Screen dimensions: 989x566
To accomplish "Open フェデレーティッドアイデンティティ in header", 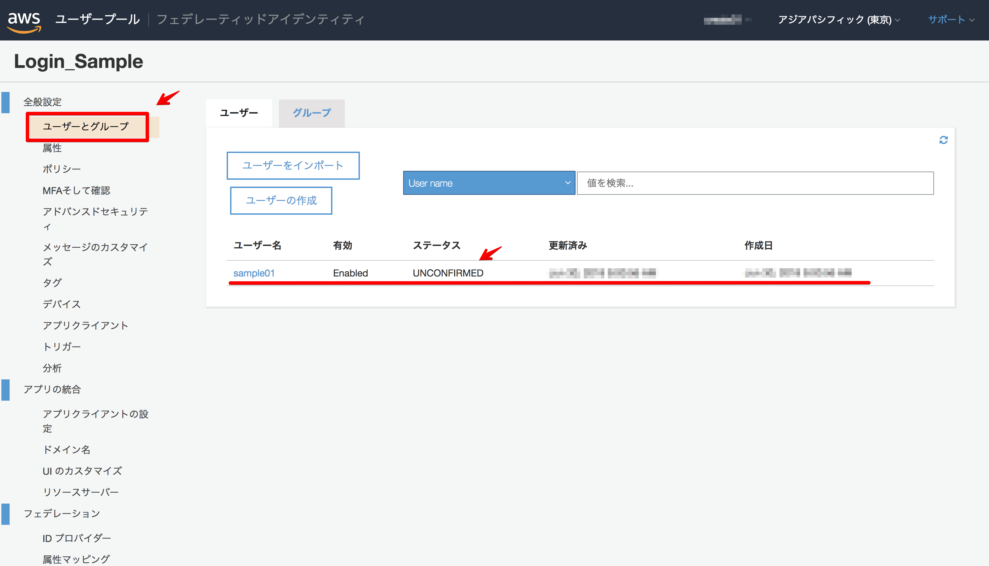I will tap(260, 20).
